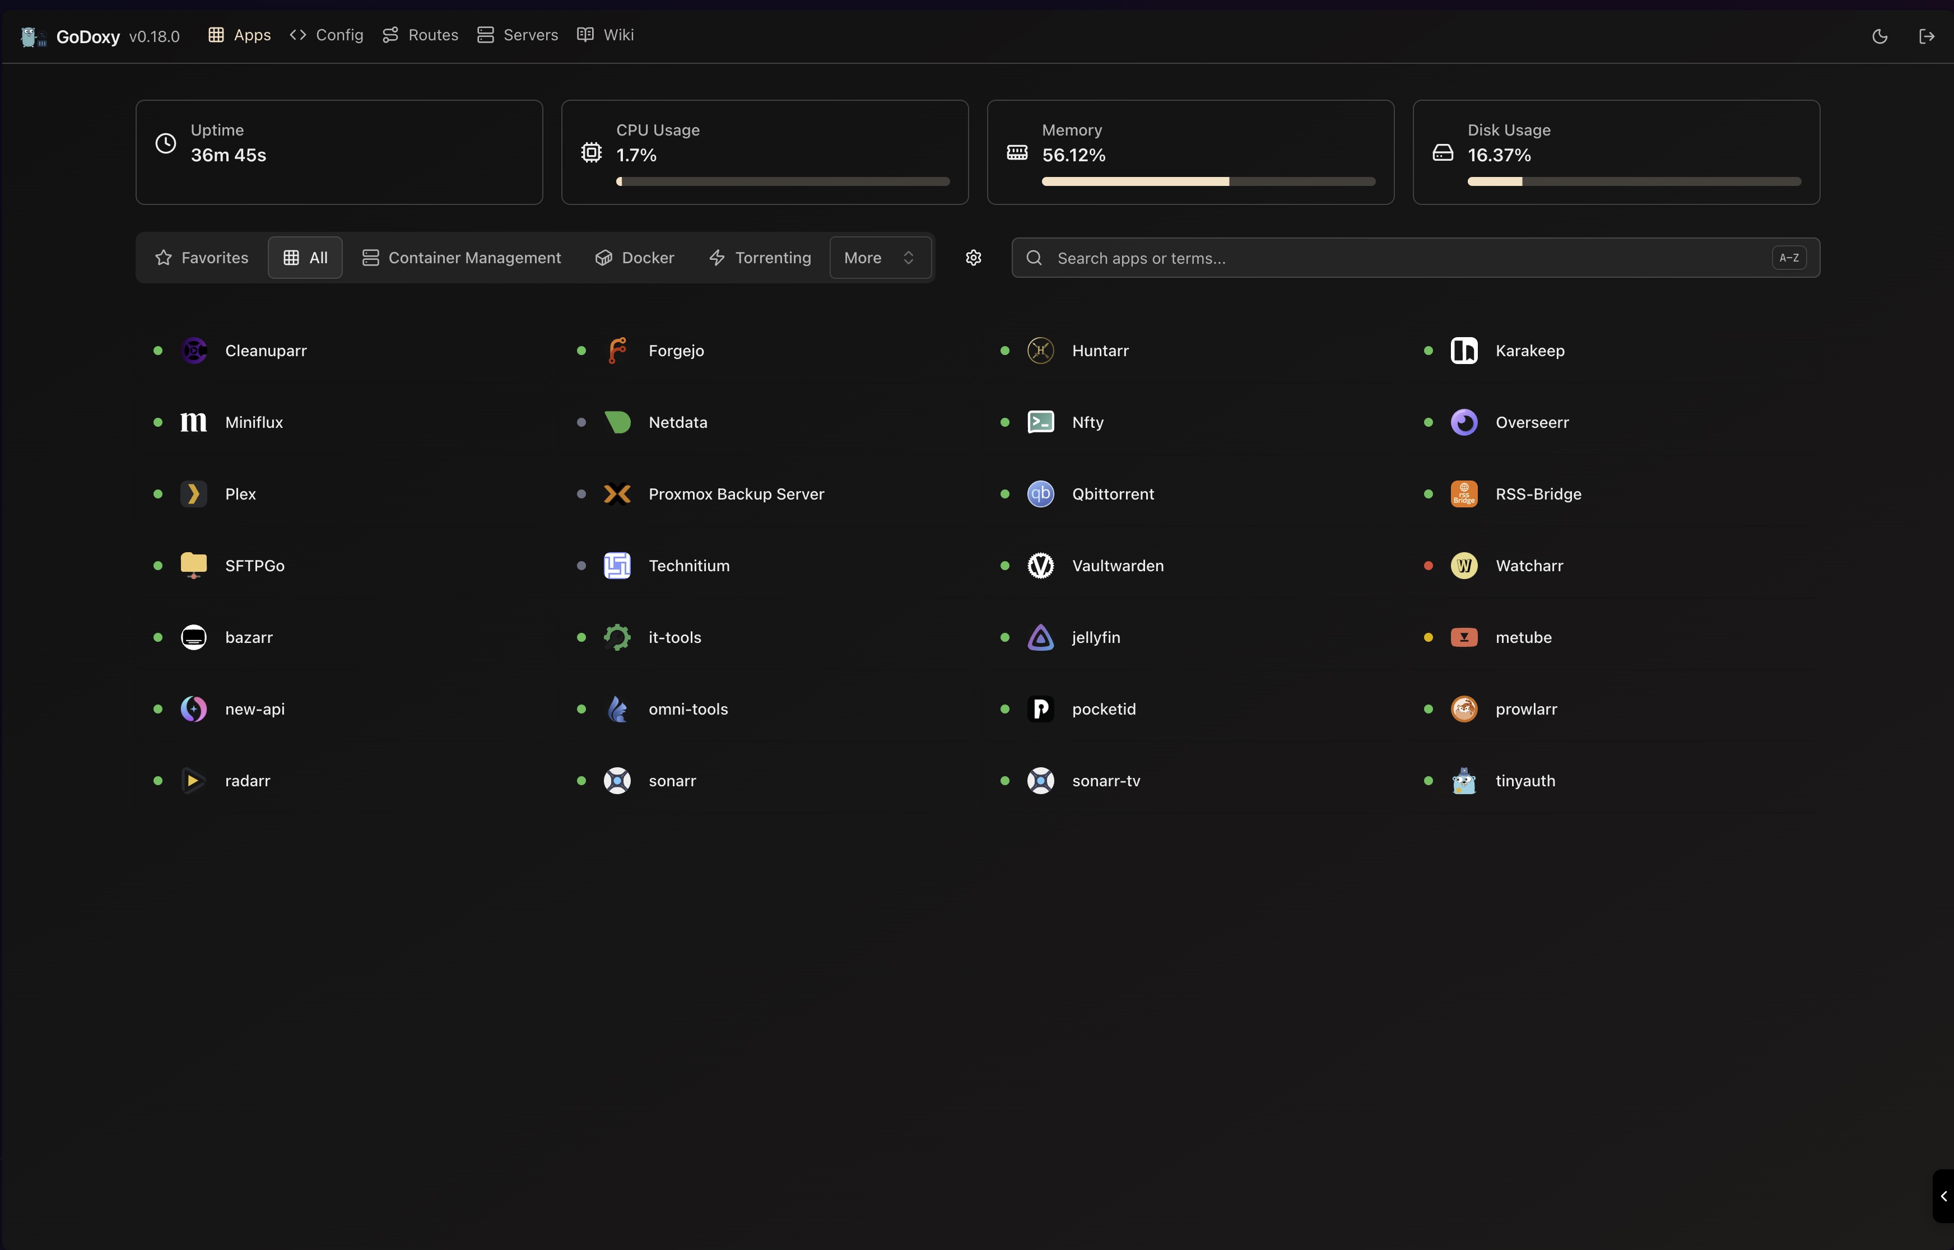Toggle dark mode with the moon icon

[x=1880, y=36]
